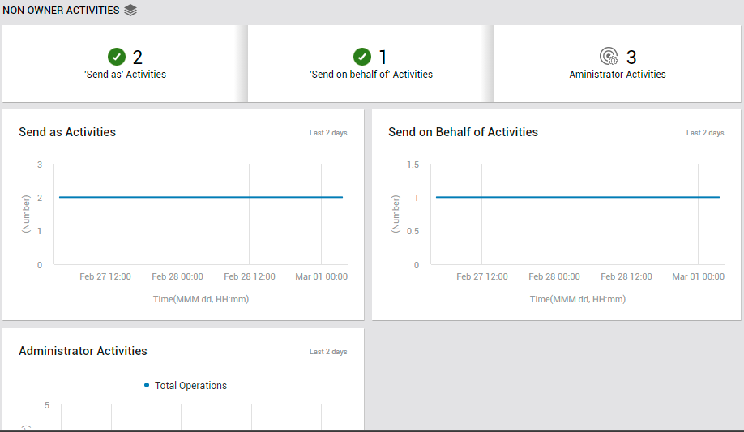
Task: Open 'Send on behalf of' Activities card
Action: point(370,63)
